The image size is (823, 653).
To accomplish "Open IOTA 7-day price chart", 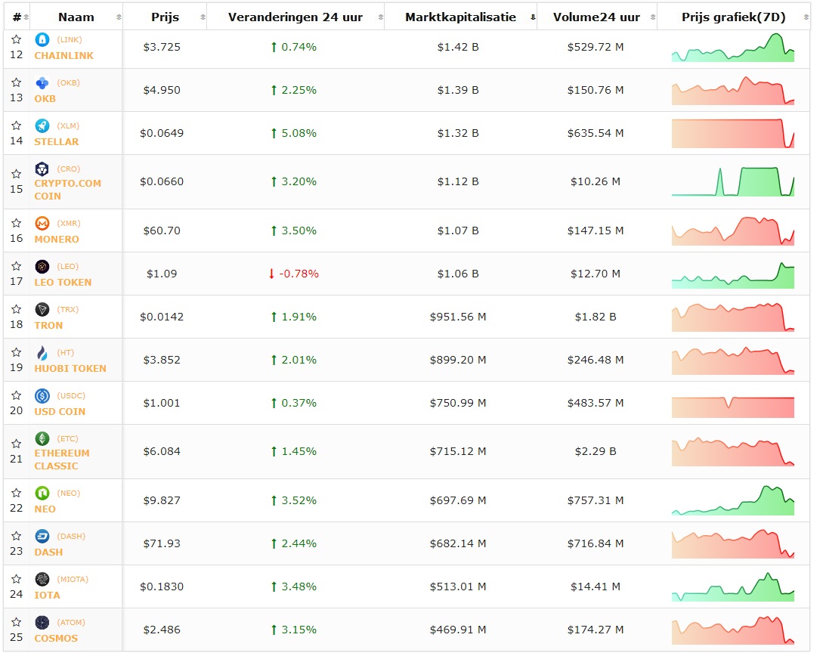I will point(732,587).
